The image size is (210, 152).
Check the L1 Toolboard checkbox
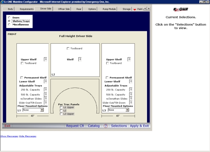tap(22, 63)
